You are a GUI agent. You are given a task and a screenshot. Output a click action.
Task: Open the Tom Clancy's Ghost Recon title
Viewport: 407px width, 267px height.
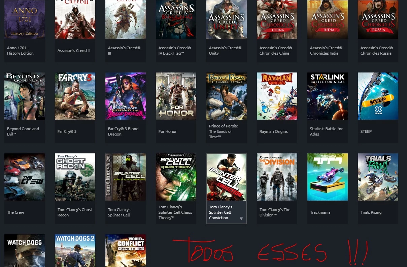tap(75, 212)
